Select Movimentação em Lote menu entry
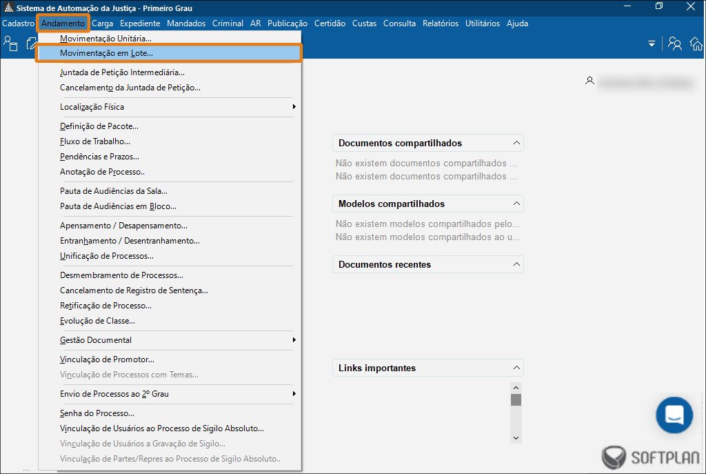This screenshot has height=474, width=706. [170, 53]
